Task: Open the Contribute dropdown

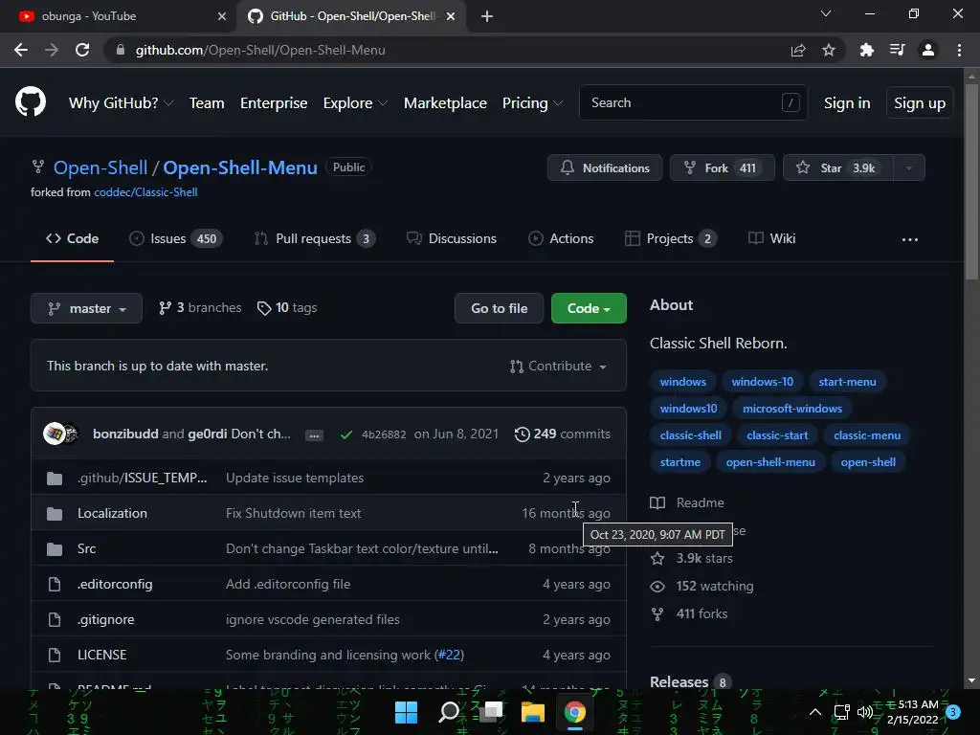Action: [x=559, y=367]
